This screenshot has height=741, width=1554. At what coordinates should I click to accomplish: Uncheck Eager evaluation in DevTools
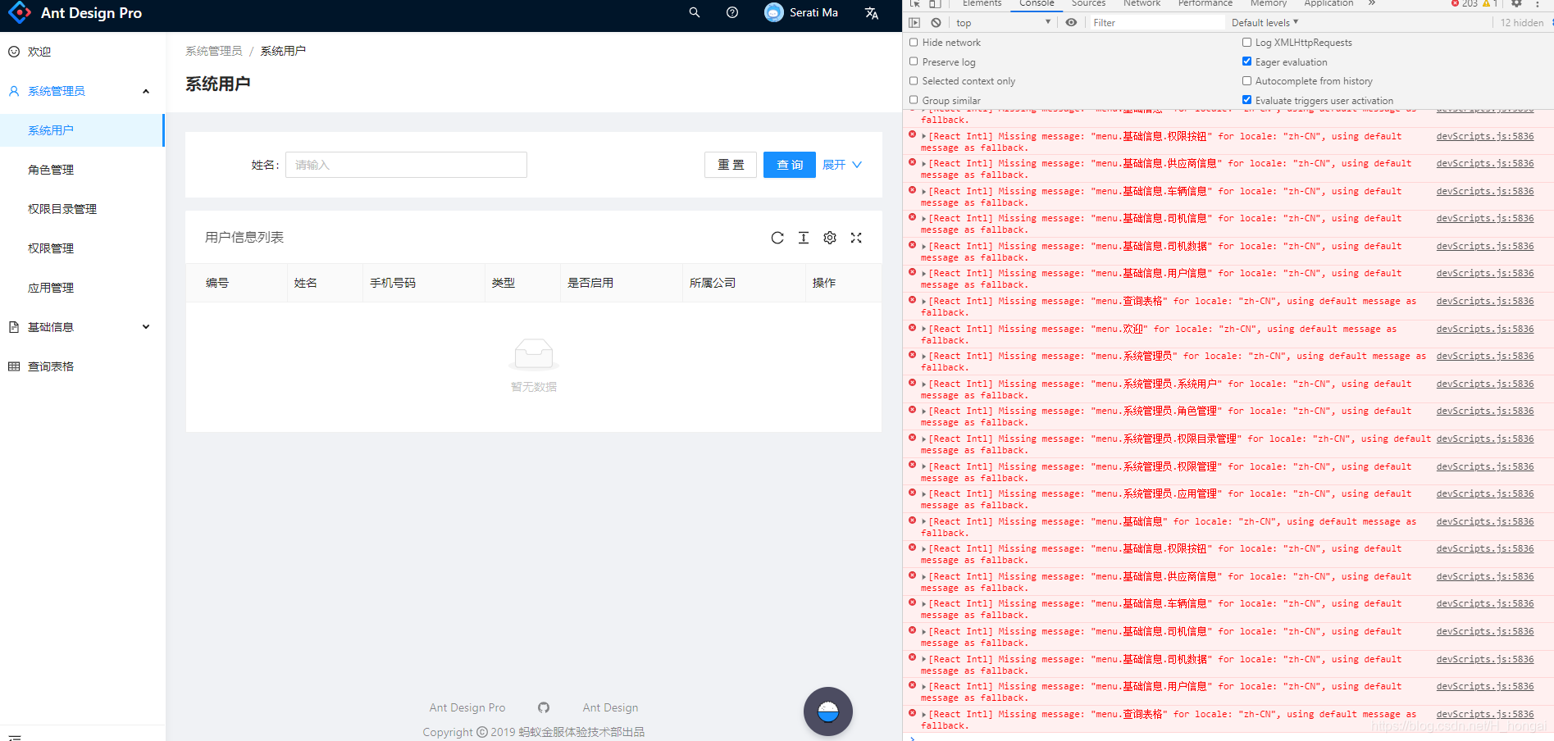point(1246,61)
